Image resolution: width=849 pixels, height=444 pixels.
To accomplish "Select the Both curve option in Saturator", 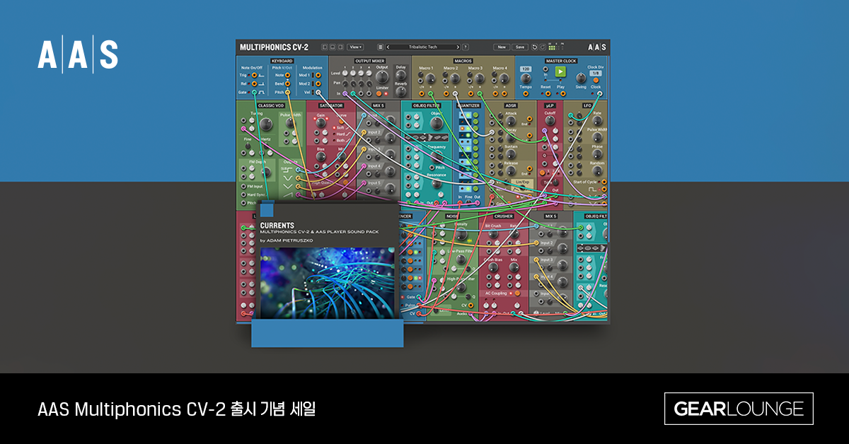I will tap(341, 141).
